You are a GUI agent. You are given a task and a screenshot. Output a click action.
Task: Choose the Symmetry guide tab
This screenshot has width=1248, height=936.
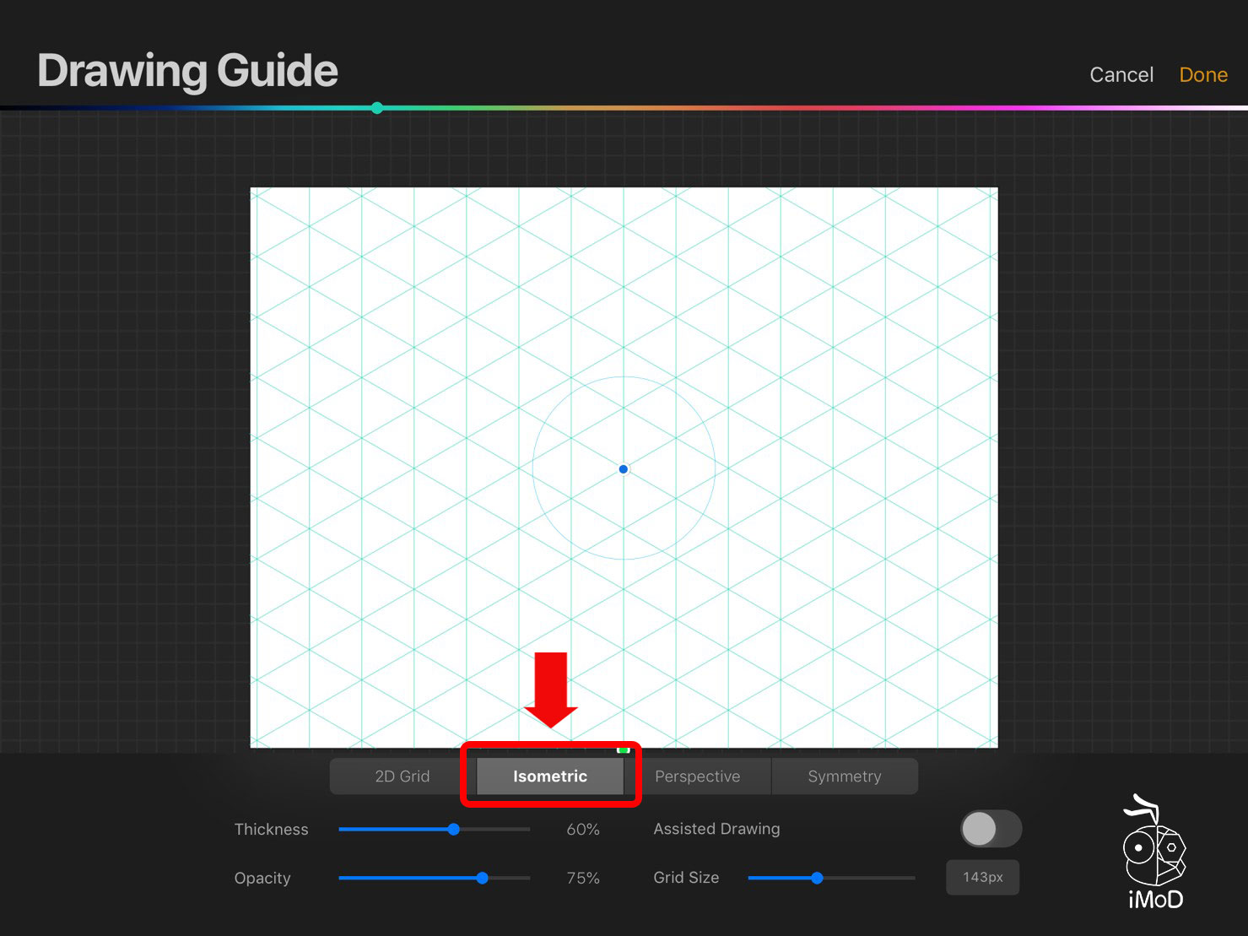pos(844,776)
